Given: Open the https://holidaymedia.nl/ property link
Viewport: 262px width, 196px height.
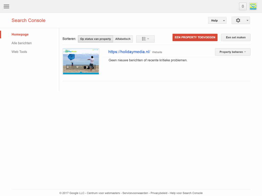Looking at the screenshot, I should (129, 52).
